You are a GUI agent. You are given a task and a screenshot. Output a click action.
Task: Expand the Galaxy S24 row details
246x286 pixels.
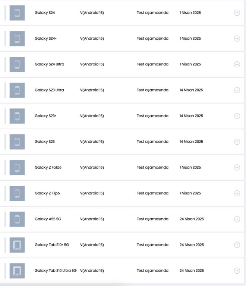[237, 13]
